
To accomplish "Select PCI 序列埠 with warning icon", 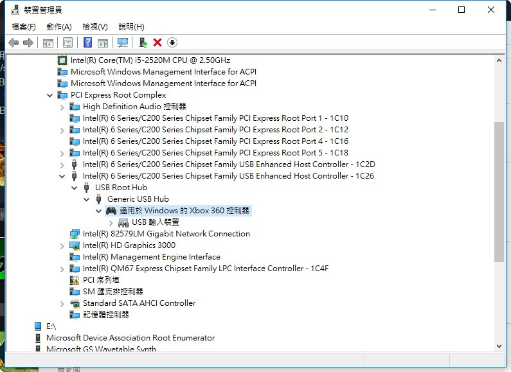I will tap(101, 280).
